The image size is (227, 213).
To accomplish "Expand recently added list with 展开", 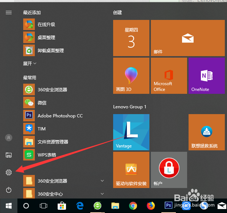I will [30, 63].
